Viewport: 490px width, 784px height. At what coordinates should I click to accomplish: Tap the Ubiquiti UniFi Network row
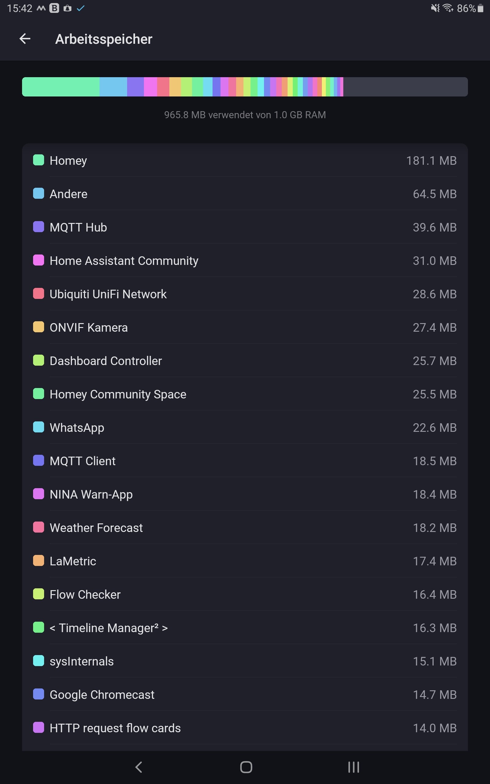[x=245, y=294]
